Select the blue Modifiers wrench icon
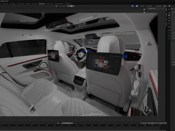175x131 pixels. coord(169,33)
